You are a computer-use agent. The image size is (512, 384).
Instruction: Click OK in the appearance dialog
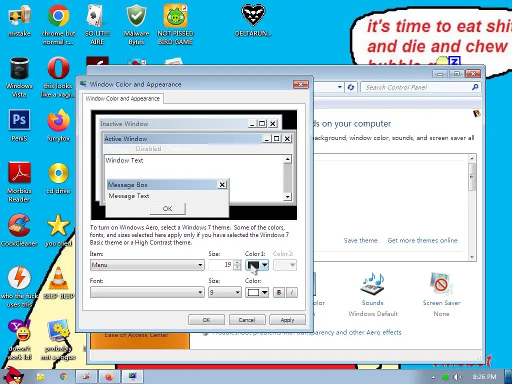click(x=206, y=320)
